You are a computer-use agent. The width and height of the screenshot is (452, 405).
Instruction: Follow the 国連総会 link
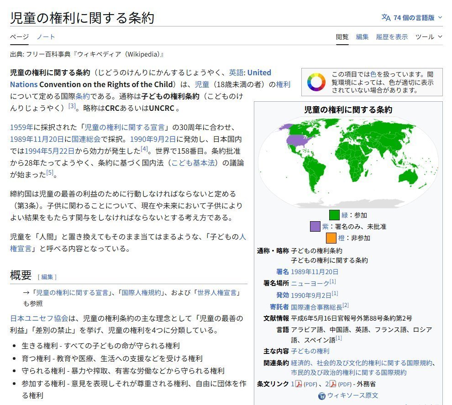pyautogui.click(x=86, y=139)
